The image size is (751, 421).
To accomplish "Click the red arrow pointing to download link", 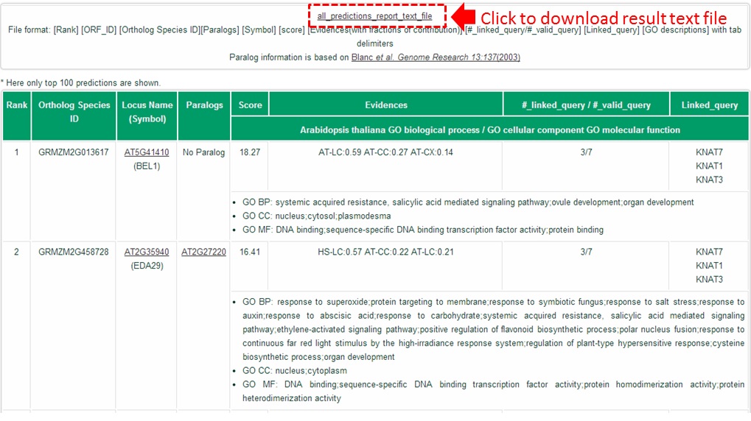I will pos(463,16).
